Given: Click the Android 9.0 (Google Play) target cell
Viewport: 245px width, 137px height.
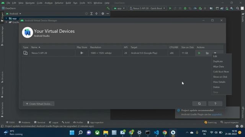Looking at the screenshot, I should (144, 53).
